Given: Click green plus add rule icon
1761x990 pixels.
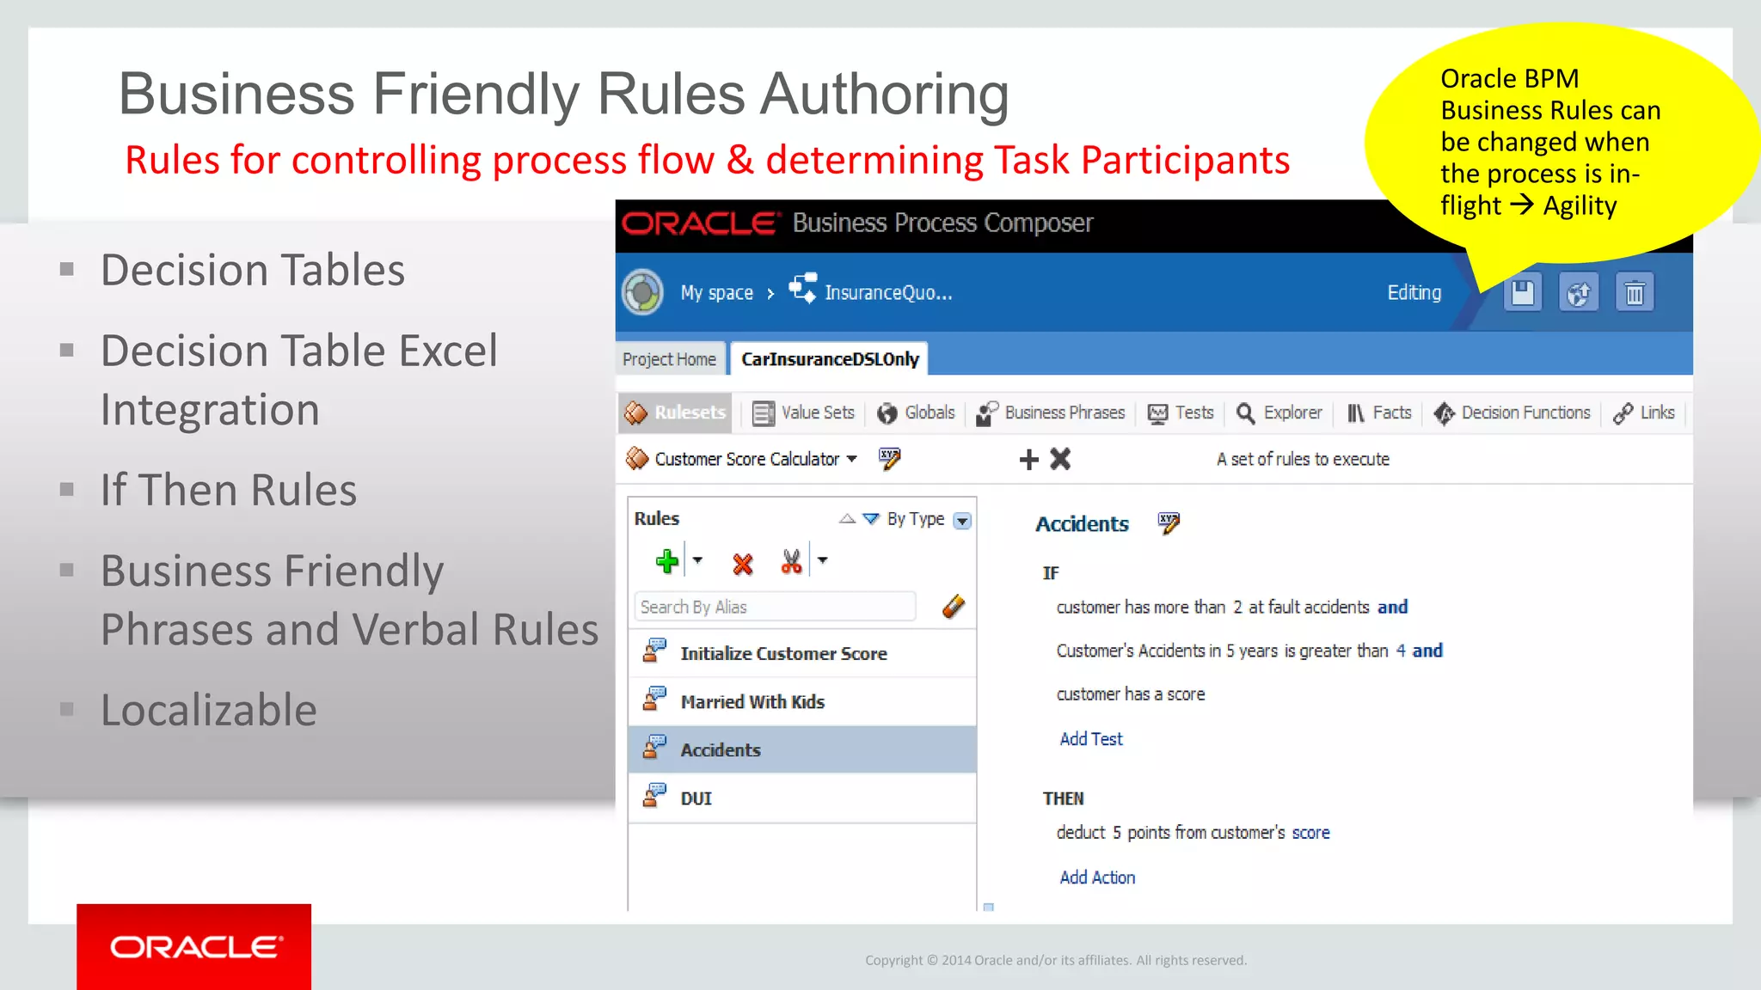Looking at the screenshot, I should [667, 562].
